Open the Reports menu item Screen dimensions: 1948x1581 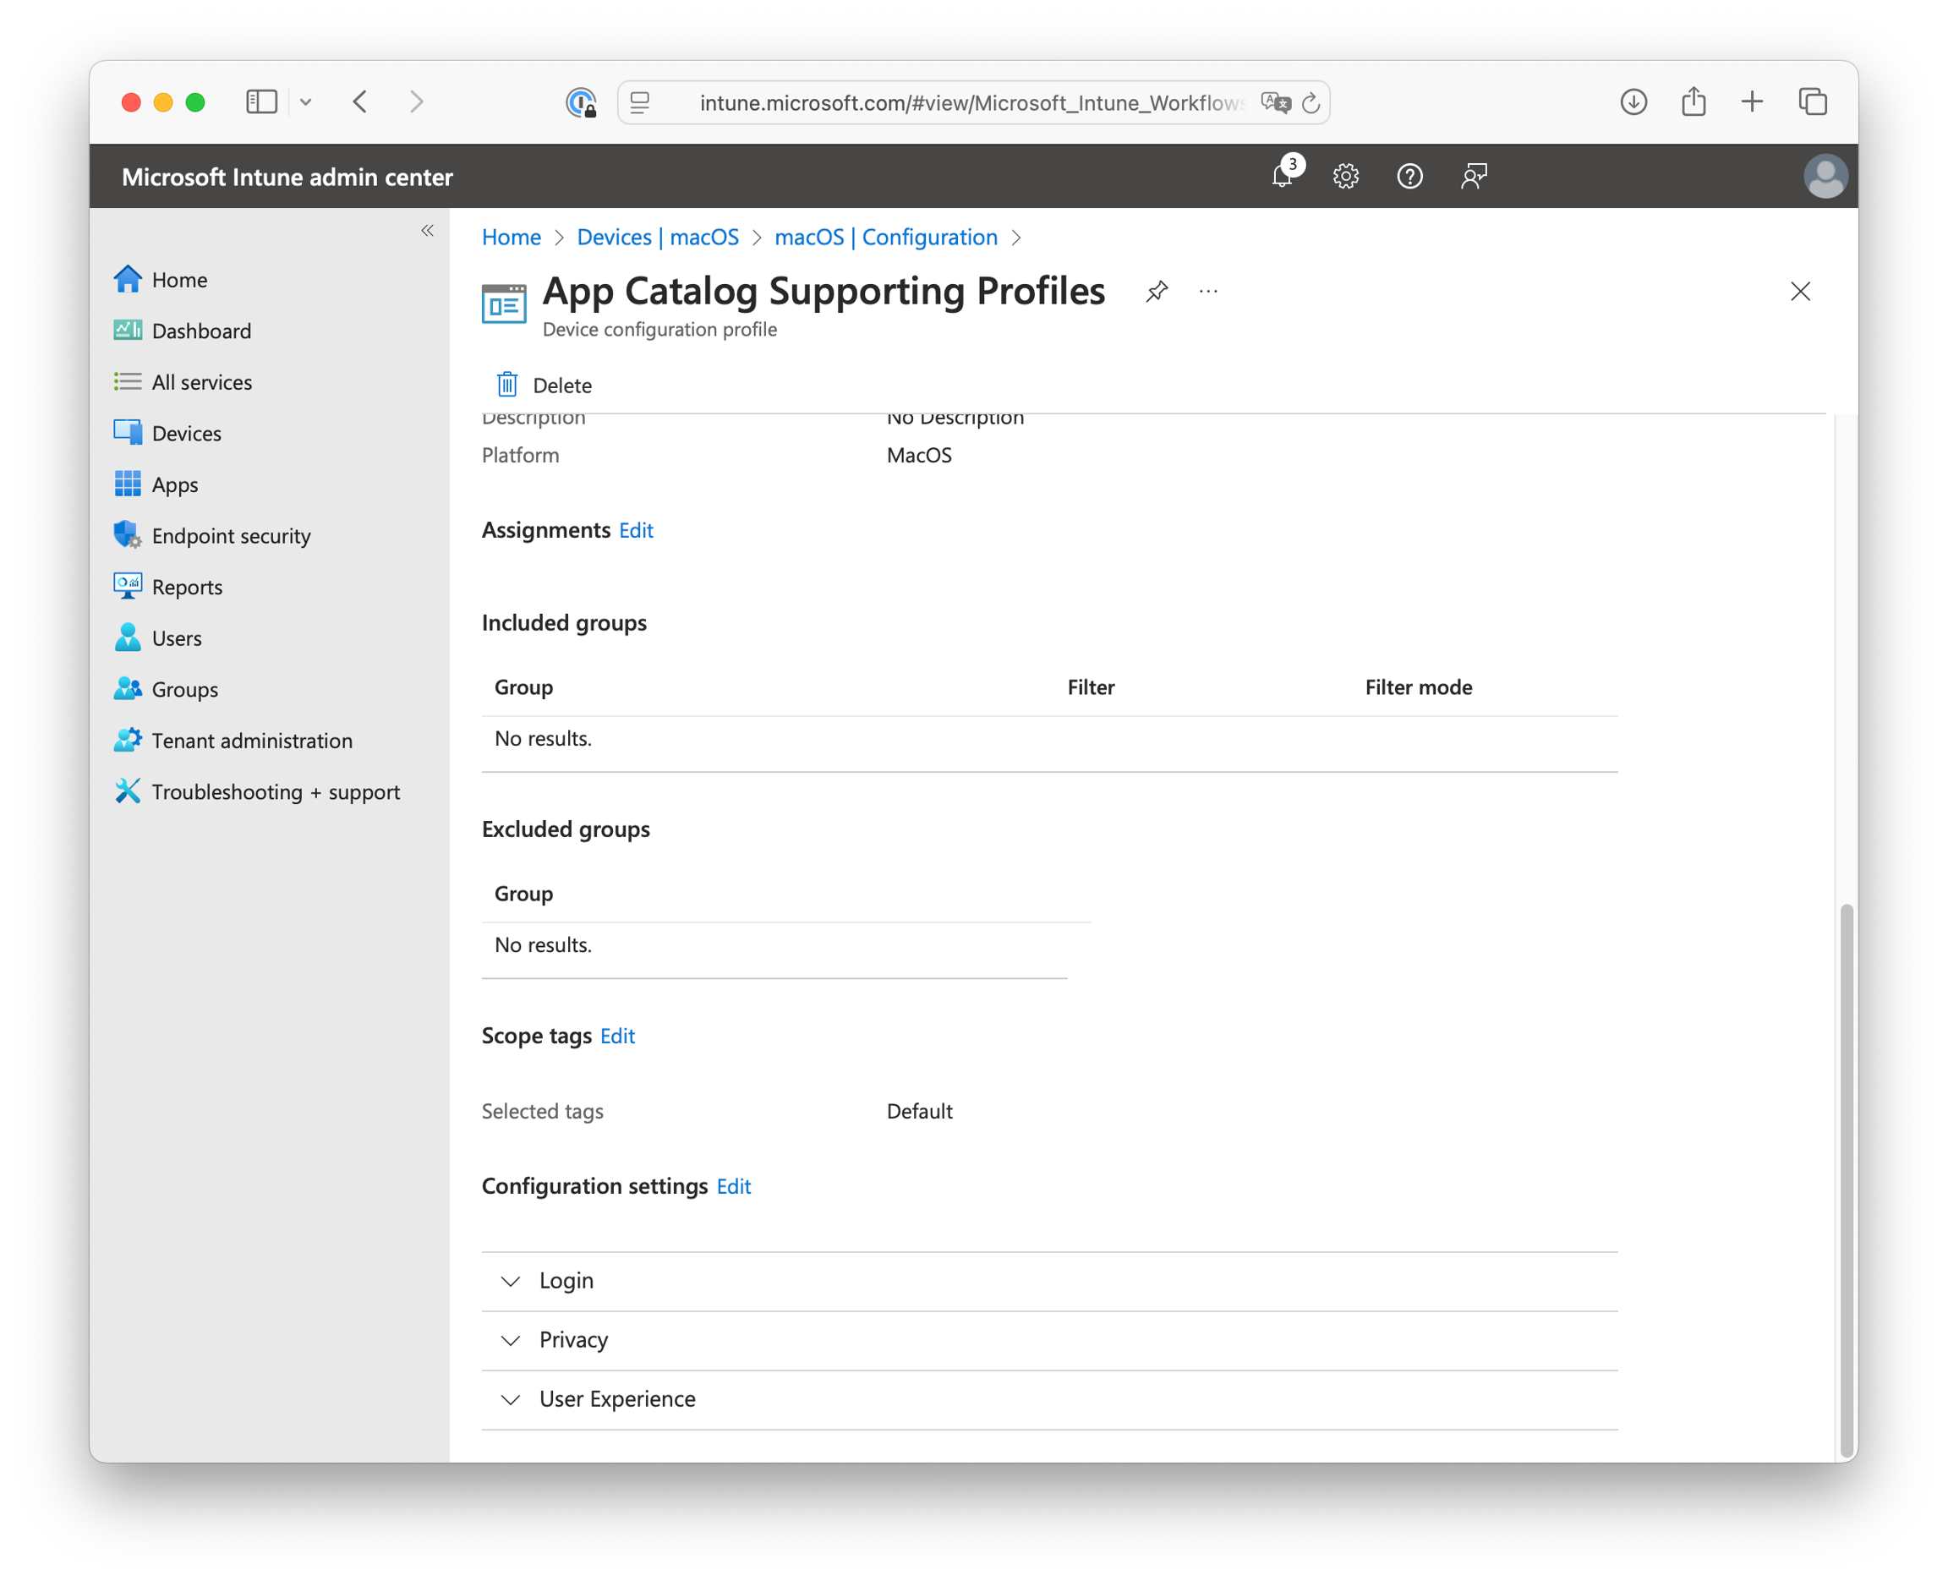[187, 588]
